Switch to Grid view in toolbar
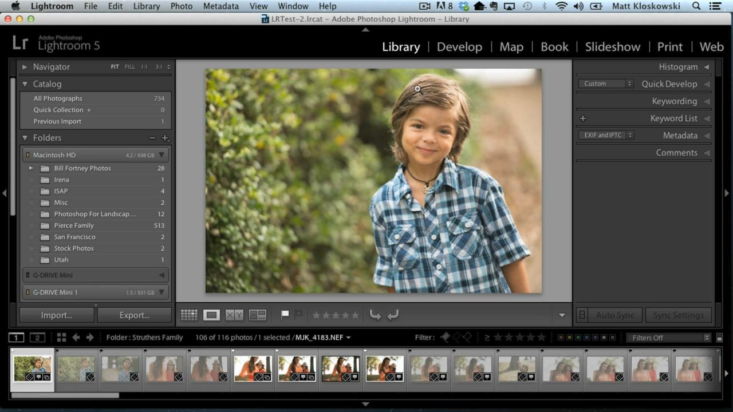Image resolution: width=733 pixels, height=412 pixels. [189, 315]
